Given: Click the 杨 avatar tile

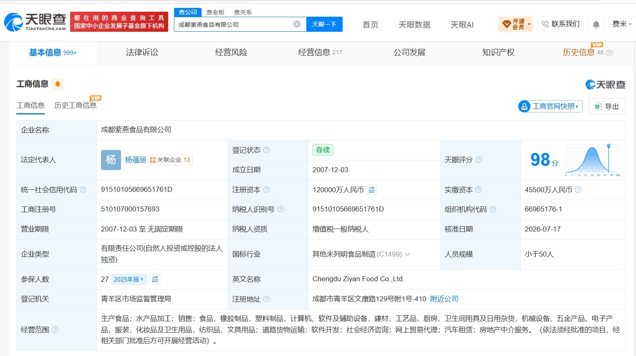Looking at the screenshot, I should click(111, 160).
